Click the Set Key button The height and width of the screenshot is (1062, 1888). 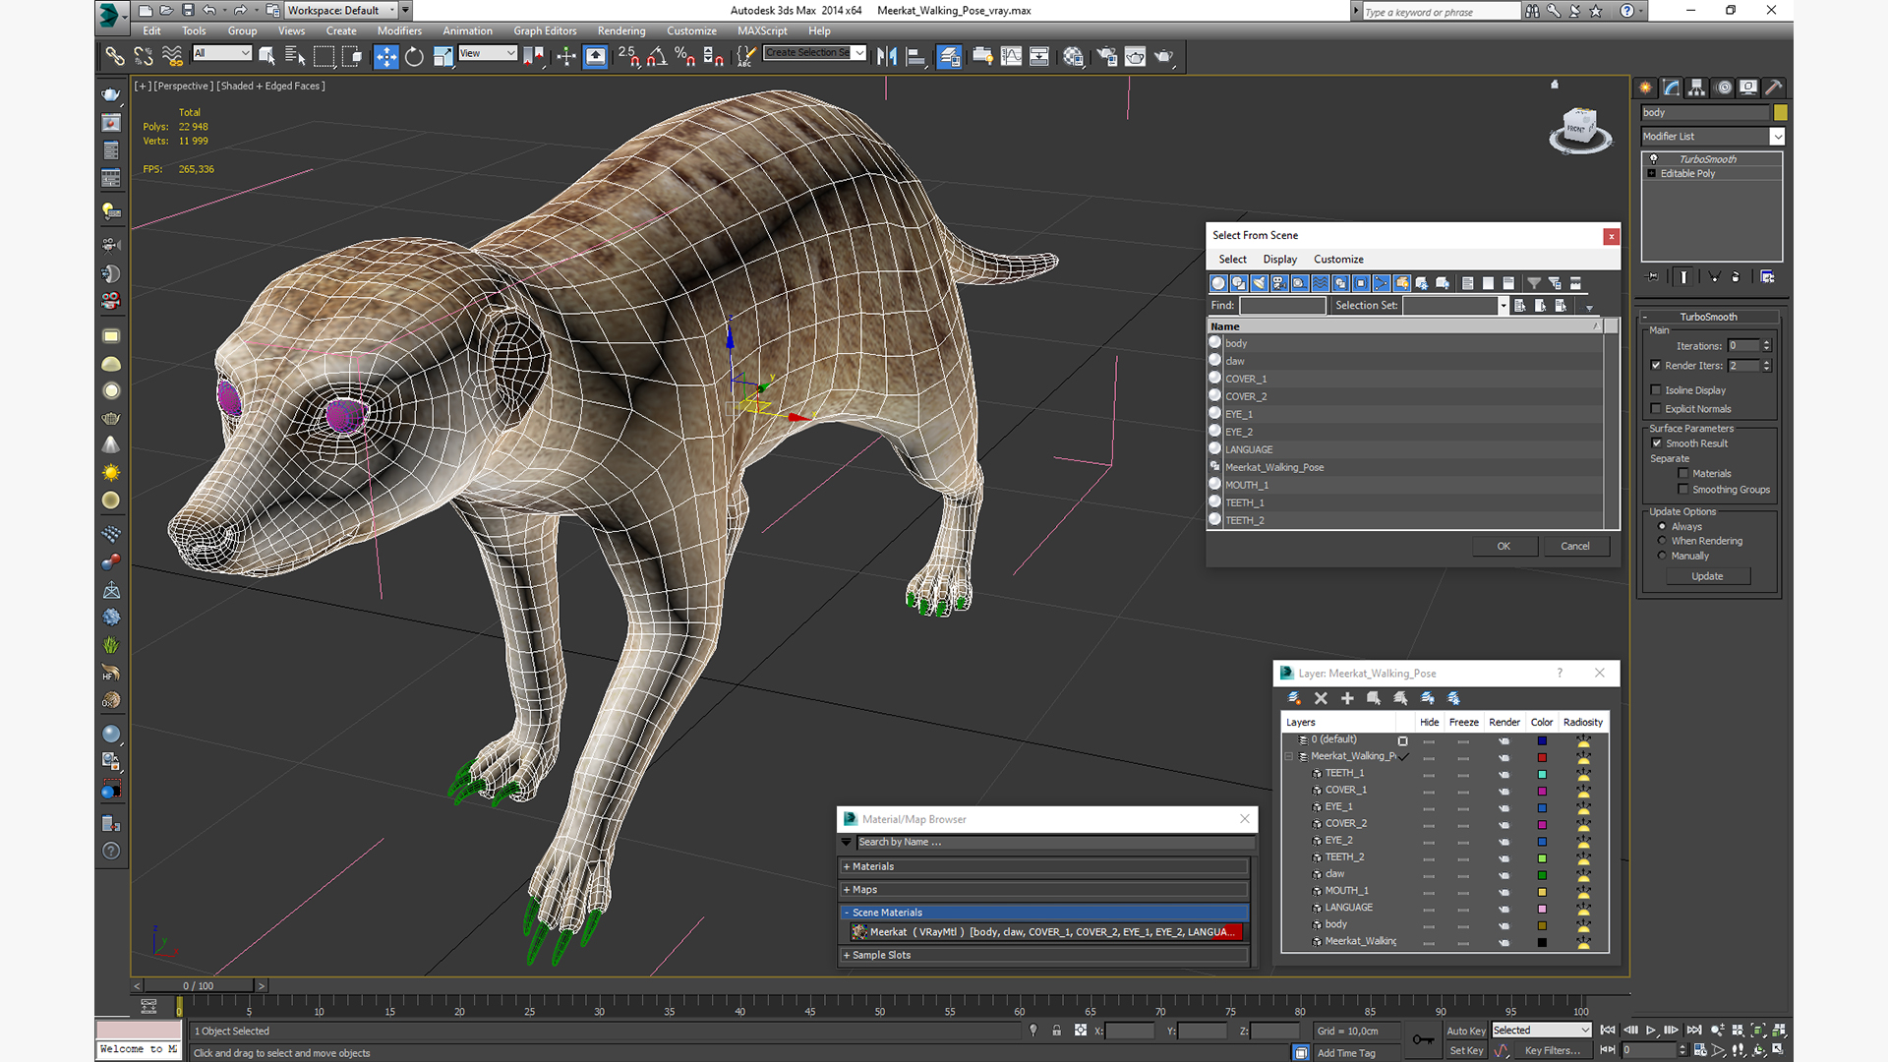point(1465,1051)
